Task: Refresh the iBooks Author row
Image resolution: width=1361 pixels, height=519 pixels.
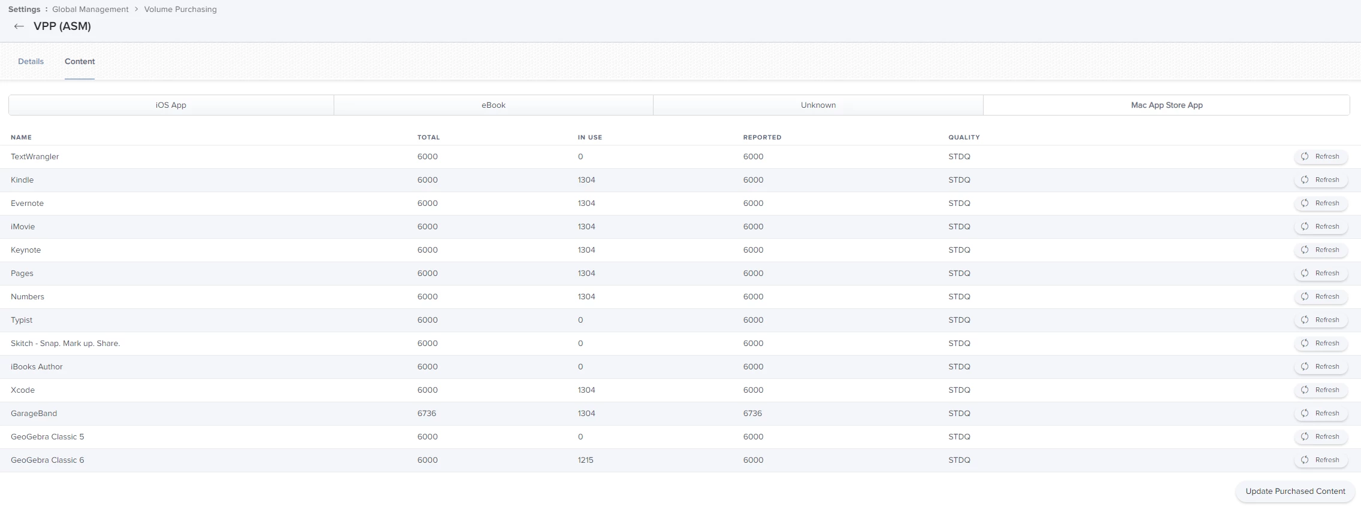Action: click(x=1321, y=366)
